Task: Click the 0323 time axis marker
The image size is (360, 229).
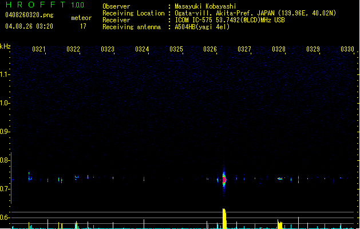Action: click(x=108, y=49)
